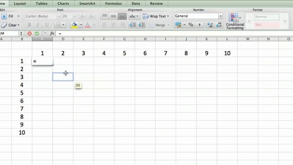Click cell with top-row 5

coord(125,53)
